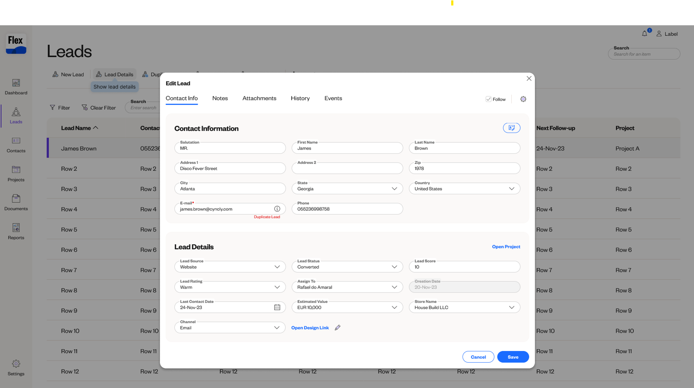Switch to Events tab
Screen dimensions: 694x388
(x=333, y=99)
